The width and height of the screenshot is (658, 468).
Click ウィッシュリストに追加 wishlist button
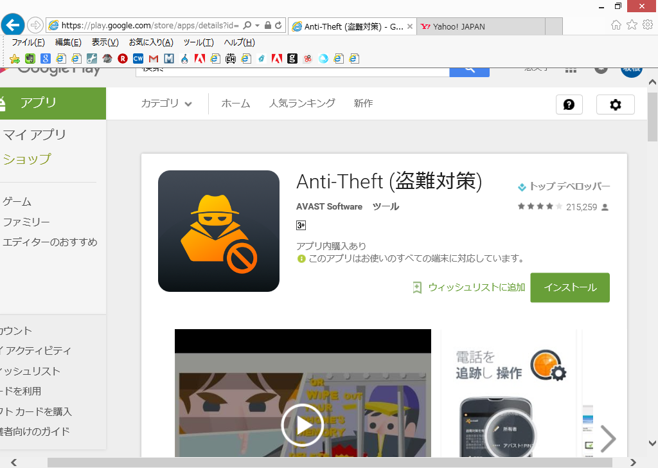pyautogui.click(x=468, y=287)
